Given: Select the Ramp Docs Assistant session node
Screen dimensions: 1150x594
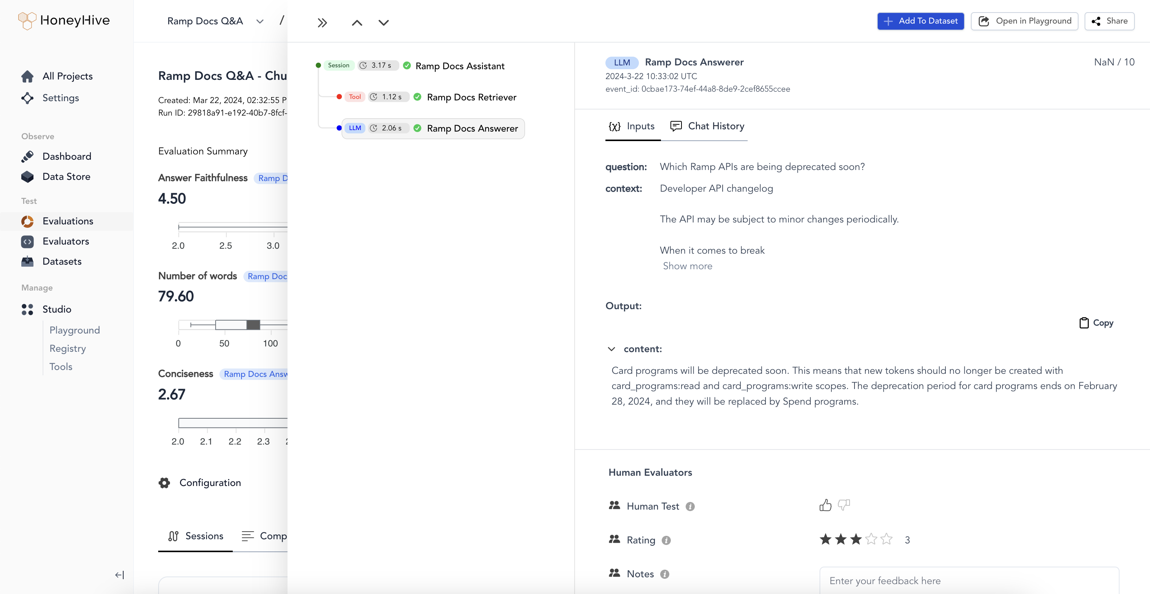Looking at the screenshot, I should tap(460, 66).
